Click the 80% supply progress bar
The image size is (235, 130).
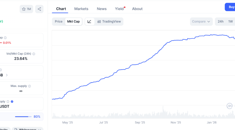click(x=23, y=117)
